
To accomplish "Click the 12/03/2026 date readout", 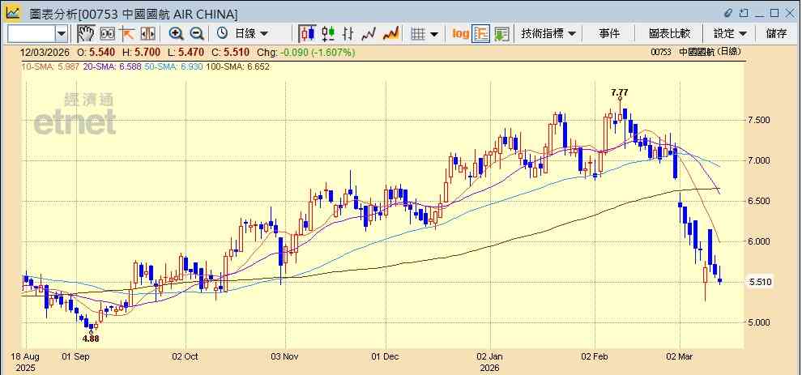I will tap(44, 52).
